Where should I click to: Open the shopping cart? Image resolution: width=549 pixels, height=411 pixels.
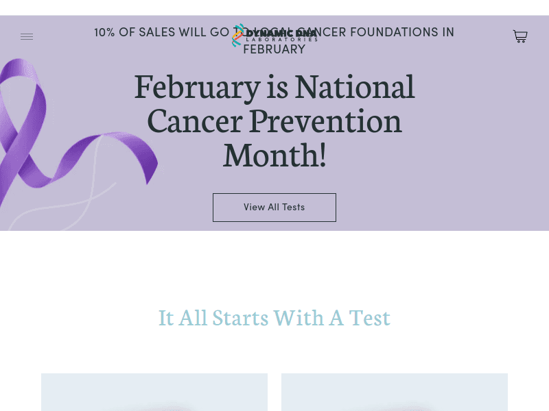pos(520,37)
